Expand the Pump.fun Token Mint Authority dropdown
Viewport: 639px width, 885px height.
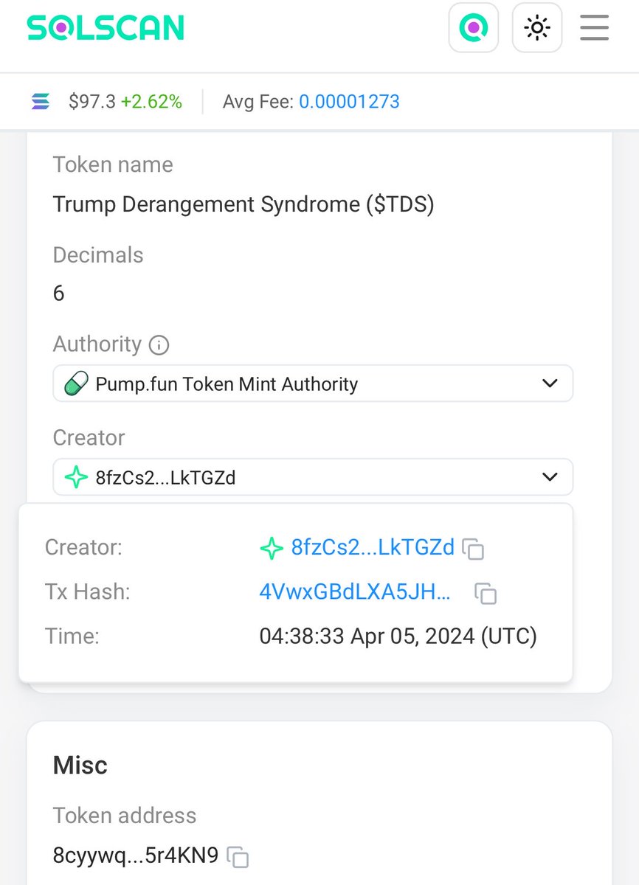313,383
